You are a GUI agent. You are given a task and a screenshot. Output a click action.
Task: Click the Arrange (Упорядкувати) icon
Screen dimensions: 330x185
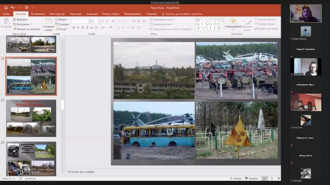coord(233,22)
